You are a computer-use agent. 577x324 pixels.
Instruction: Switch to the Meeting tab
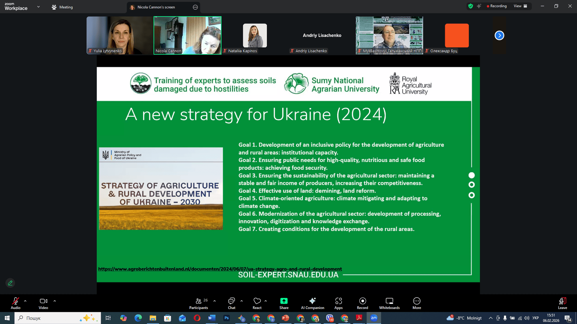tap(62, 7)
